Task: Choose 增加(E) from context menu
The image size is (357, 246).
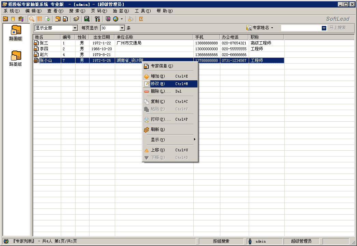Action: tap(170, 76)
